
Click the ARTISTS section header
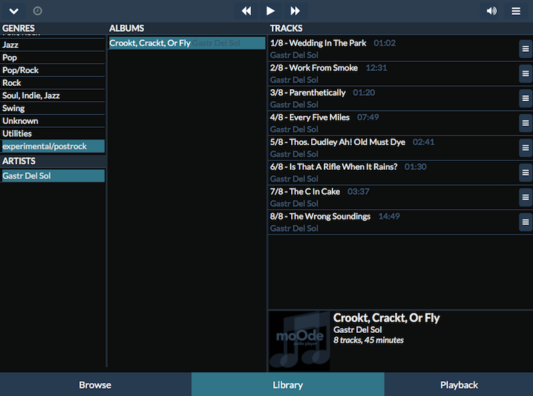click(19, 161)
